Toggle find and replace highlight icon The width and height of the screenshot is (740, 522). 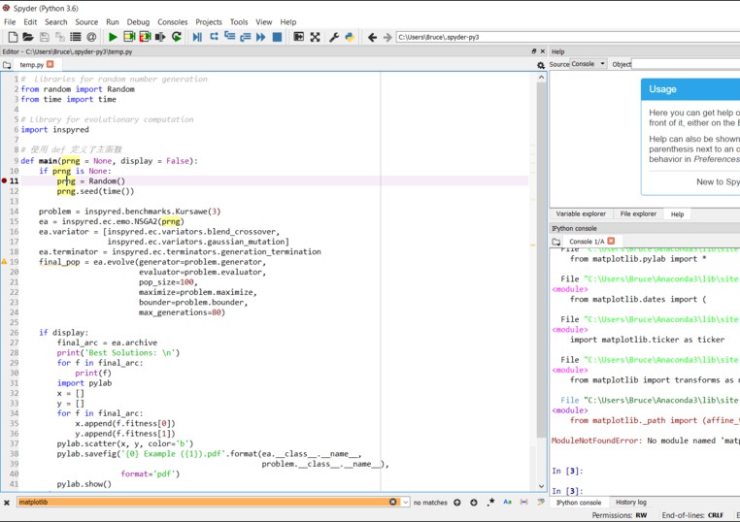click(x=541, y=502)
